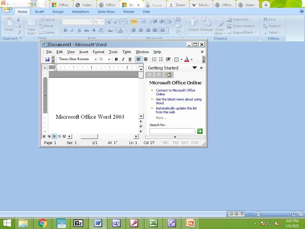Image resolution: width=305 pixels, height=229 pixels.
Task: Click Select Browse Object button in Word
Action: tap(141, 126)
